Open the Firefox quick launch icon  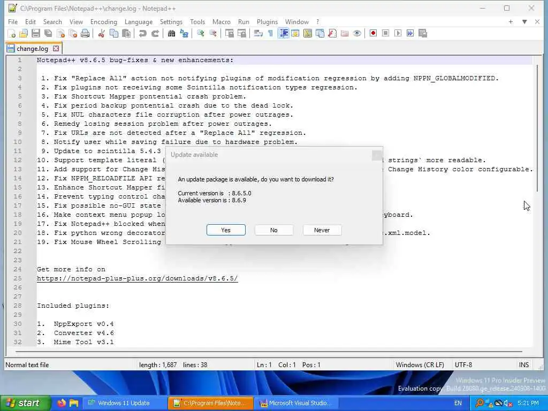pos(62,403)
